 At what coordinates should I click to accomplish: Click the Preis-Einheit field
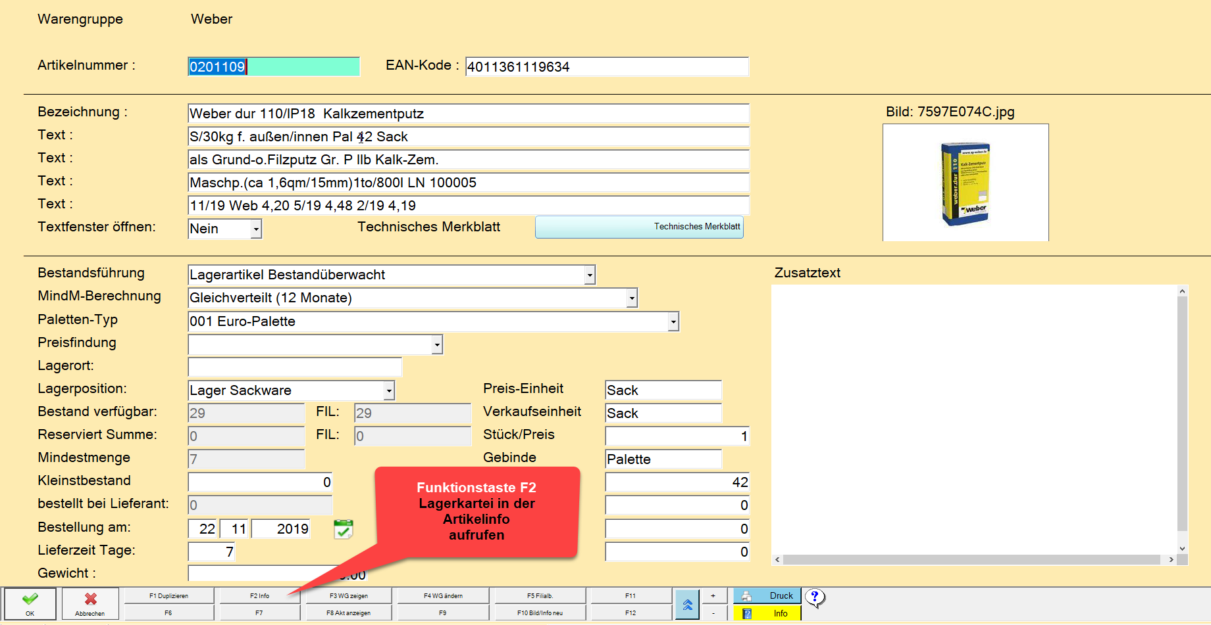(663, 390)
